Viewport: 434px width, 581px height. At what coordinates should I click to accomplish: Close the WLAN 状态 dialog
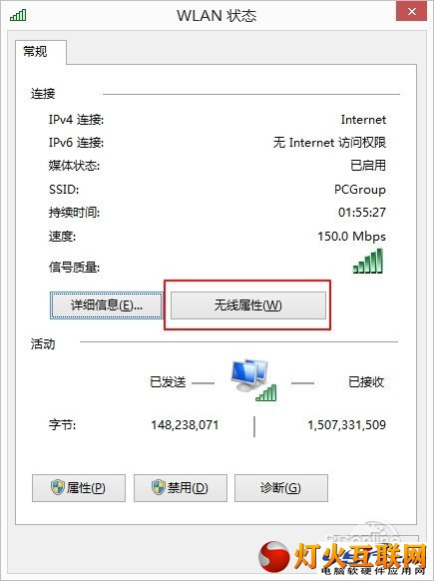412,12
